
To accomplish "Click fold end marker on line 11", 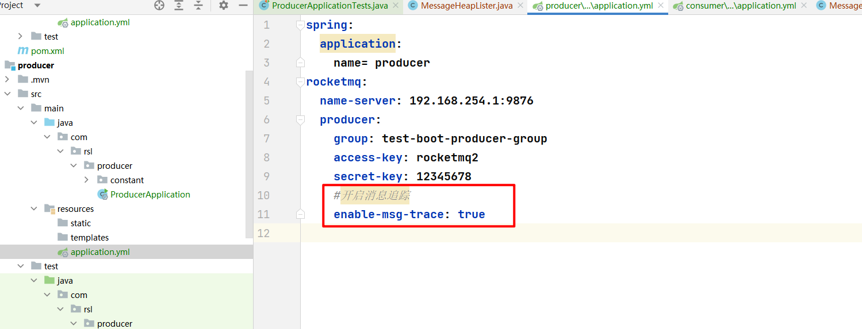I will (300, 214).
